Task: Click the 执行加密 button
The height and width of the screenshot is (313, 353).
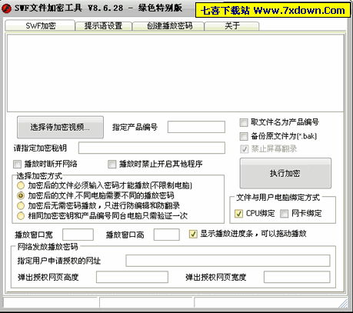Action: tap(285, 173)
